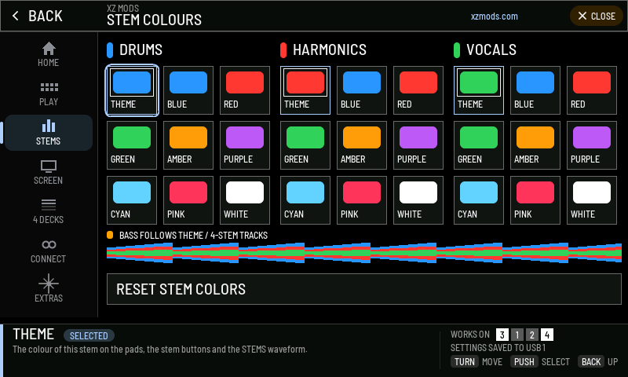Open the Screen settings section
The width and height of the screenshot is (628, 377).
pyautogui.click(x=49, y=172)
